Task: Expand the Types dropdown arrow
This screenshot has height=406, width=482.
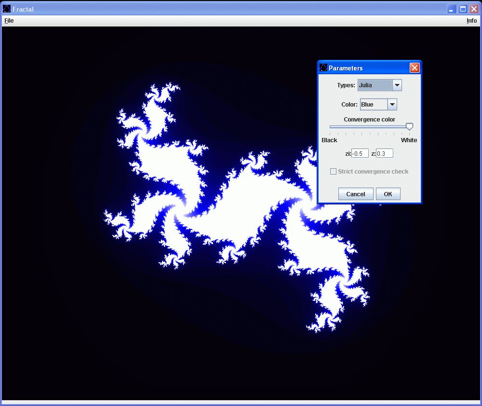Action: coord(397,85)
